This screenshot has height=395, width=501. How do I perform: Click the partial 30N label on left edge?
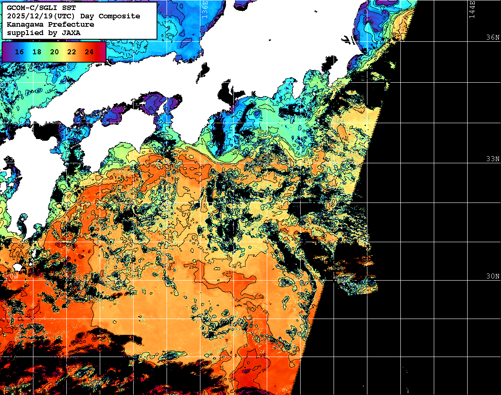pyautogui.click(x=13, y=276)
